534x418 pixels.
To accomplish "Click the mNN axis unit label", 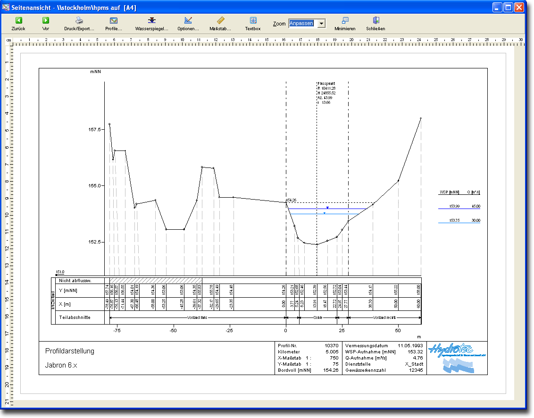I will point(96,72).
